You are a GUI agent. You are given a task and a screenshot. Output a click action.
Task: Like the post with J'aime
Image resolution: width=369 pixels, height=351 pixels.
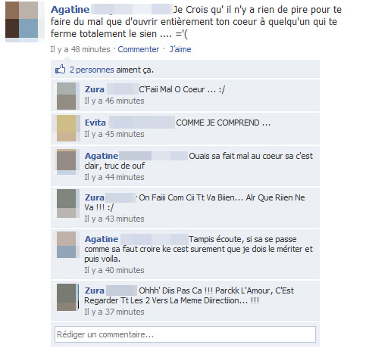(180, 49)
